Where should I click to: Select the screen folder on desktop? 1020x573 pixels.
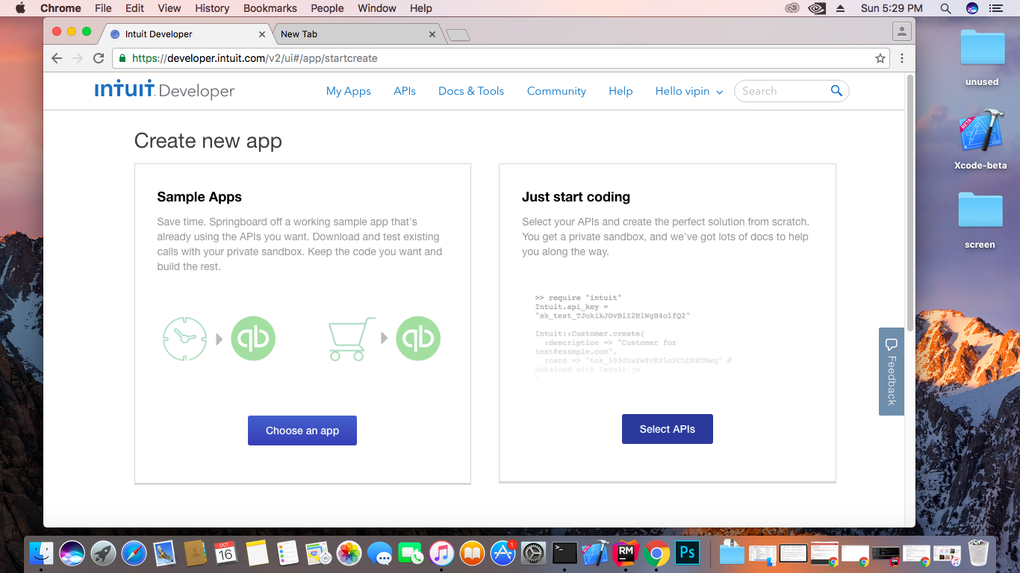980,210
